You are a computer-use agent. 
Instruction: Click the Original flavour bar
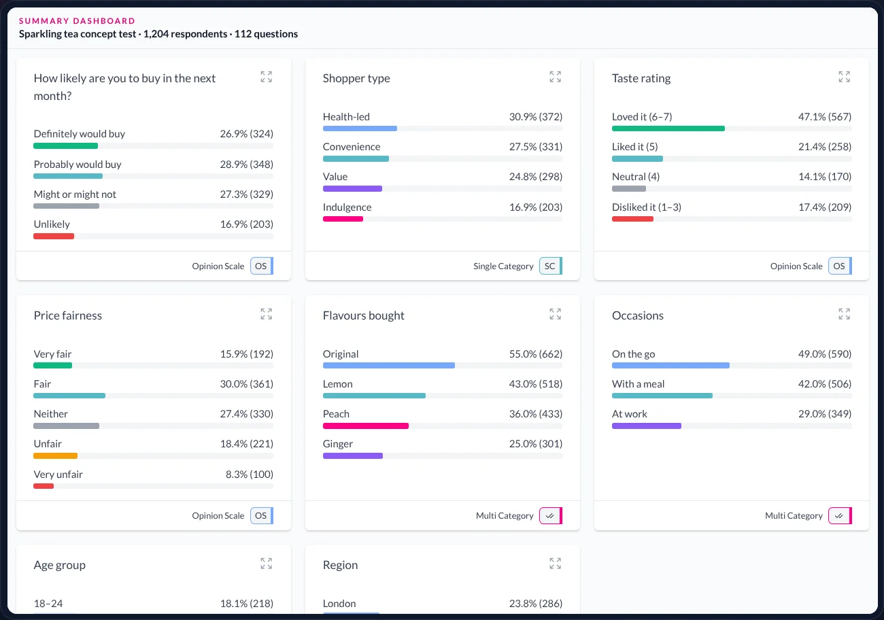click(389, 366)
